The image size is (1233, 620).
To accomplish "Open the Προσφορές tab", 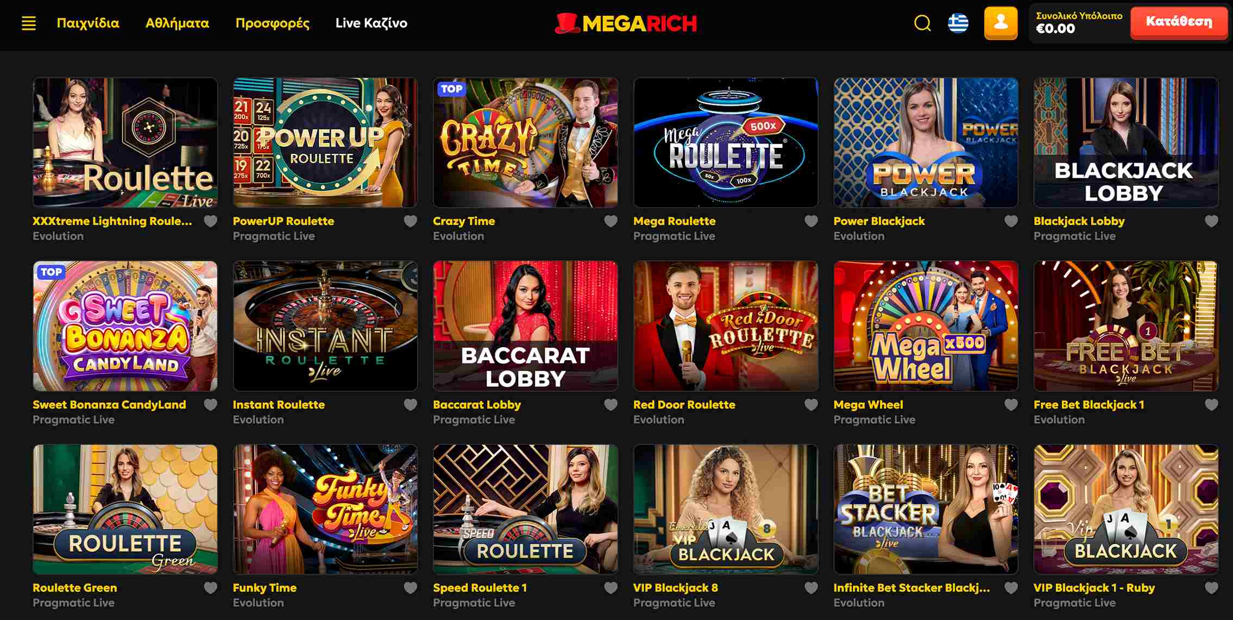I will click(x=272, y=23).
